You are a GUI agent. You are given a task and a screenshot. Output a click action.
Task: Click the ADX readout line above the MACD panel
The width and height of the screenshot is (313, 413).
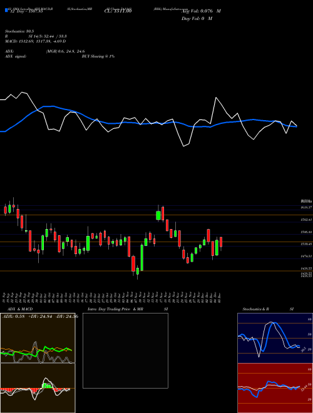(40, 317)
